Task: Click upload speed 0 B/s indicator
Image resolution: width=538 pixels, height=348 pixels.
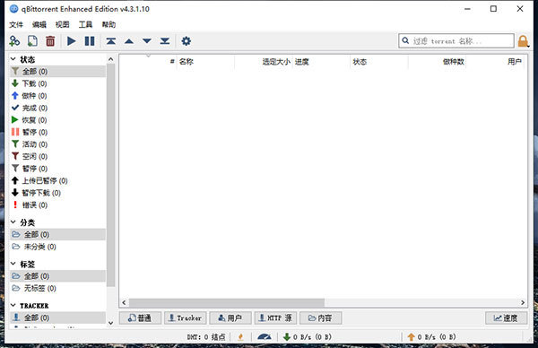Action: pyautogui.click(x=431, y=337)
